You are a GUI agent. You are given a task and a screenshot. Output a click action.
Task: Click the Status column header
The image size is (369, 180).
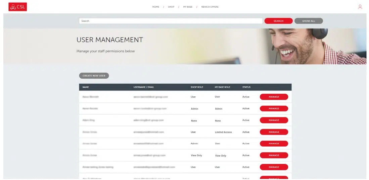coord(246,87)
